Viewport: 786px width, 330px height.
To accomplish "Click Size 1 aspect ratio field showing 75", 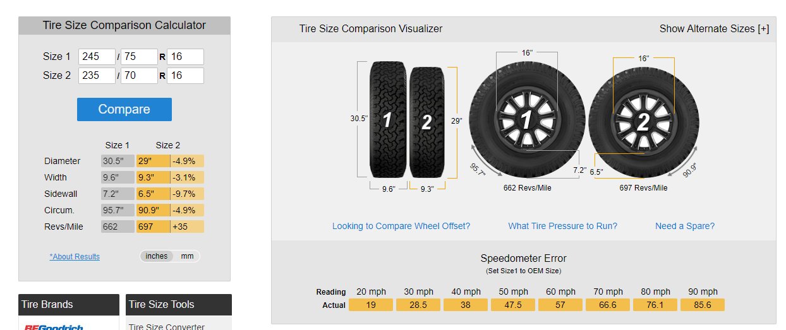I will pyautogui.click(x=139, y=57).
